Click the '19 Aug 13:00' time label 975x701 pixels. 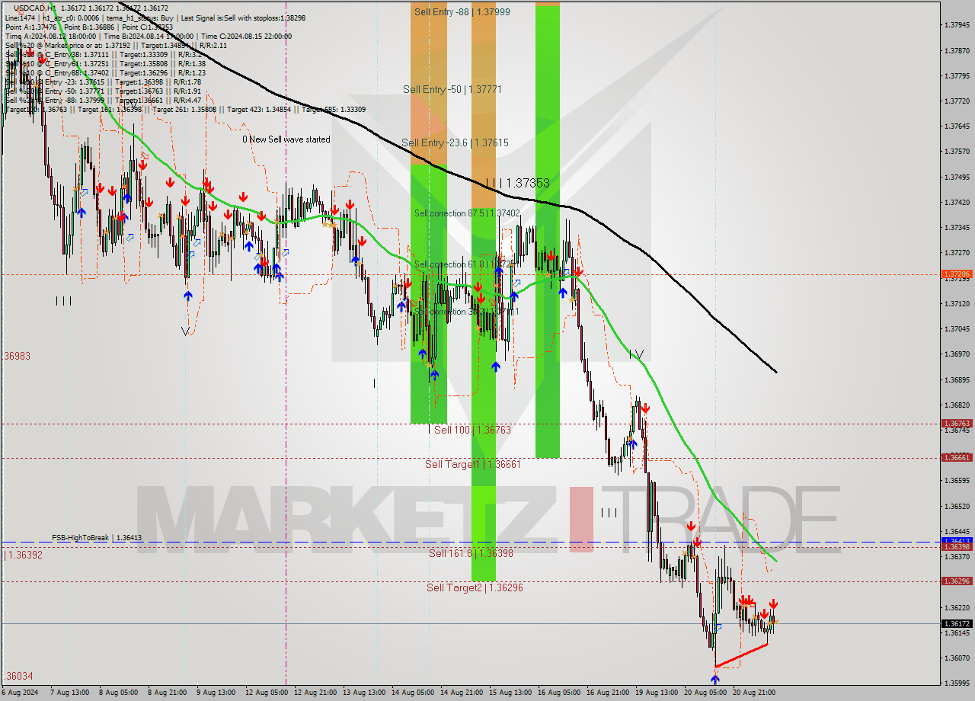pos(657,693)
